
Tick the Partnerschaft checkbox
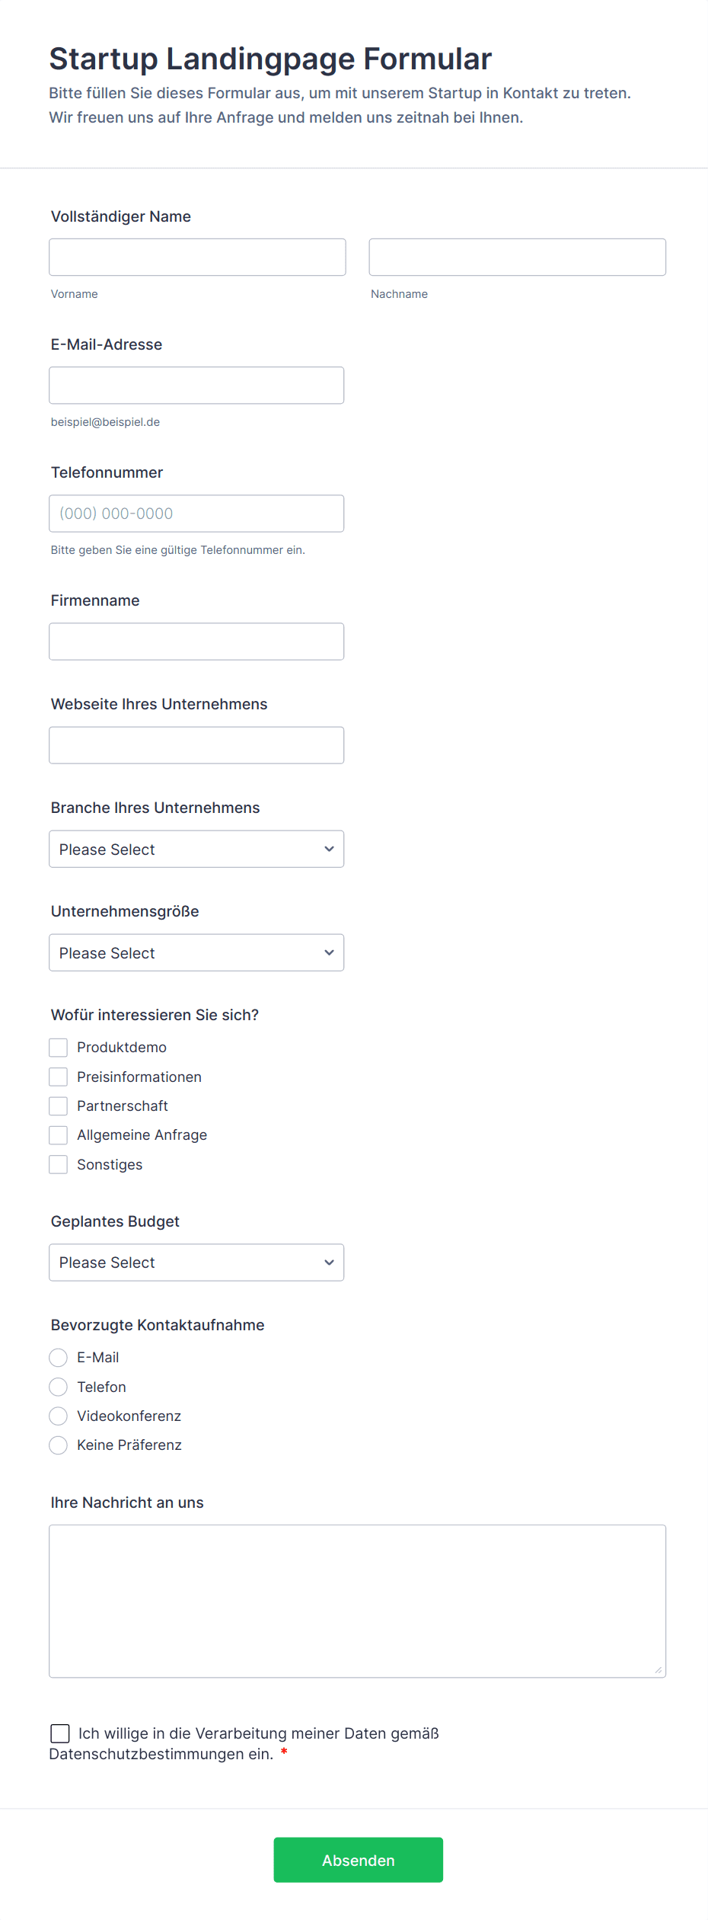tap(59, 1106)
